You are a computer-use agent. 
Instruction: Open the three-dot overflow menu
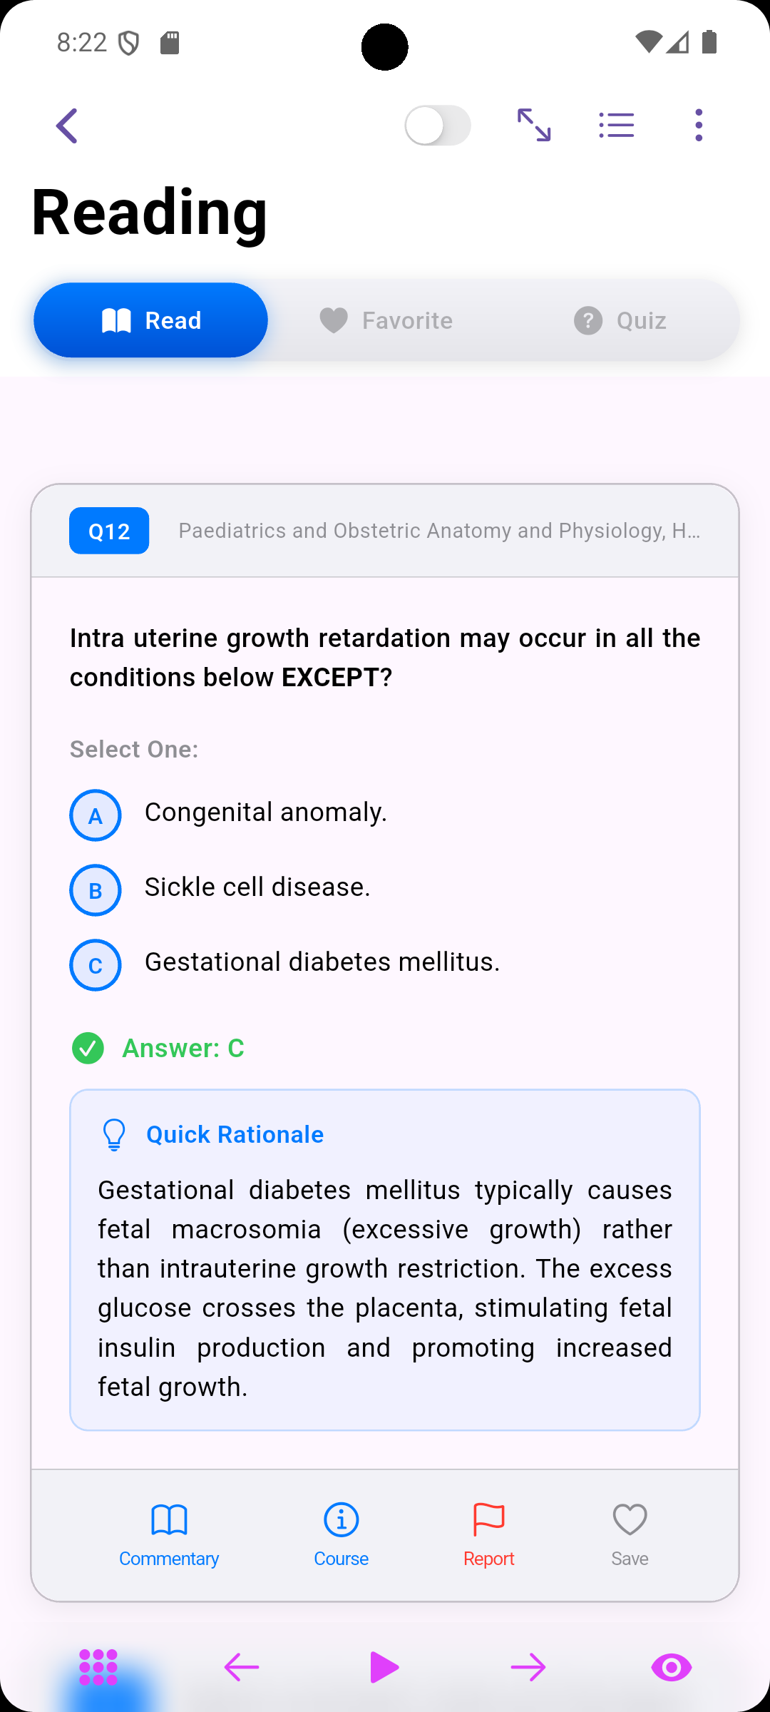click(699, 126)
